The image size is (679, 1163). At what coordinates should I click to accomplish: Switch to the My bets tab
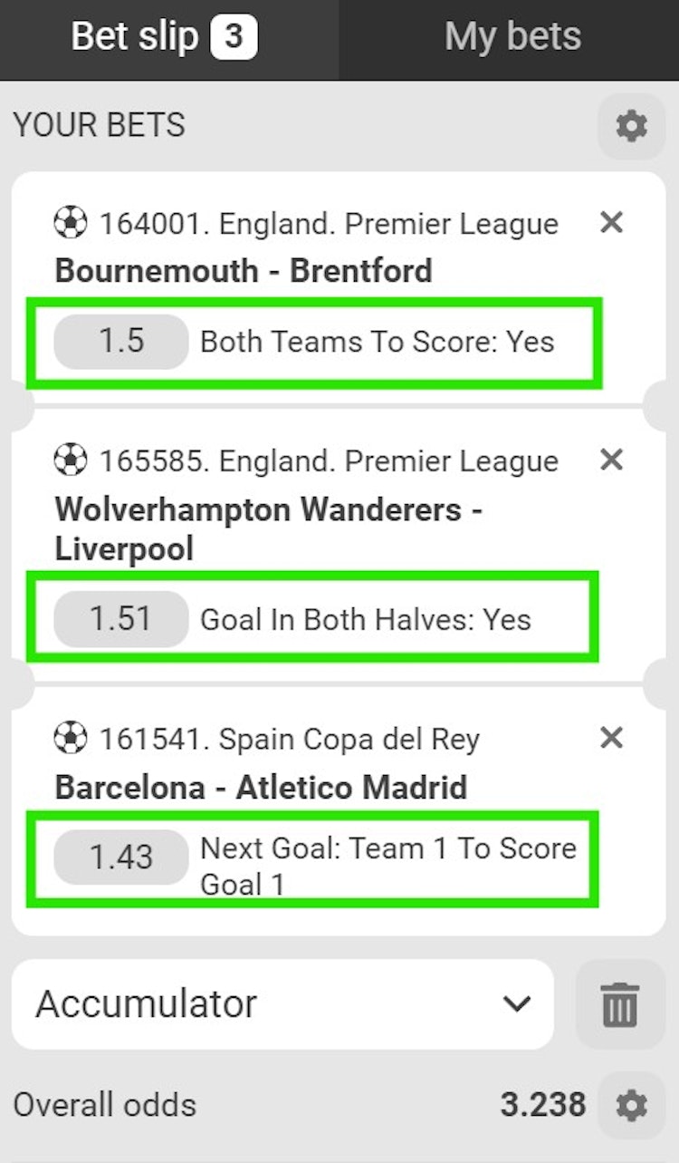click(512, 36)
